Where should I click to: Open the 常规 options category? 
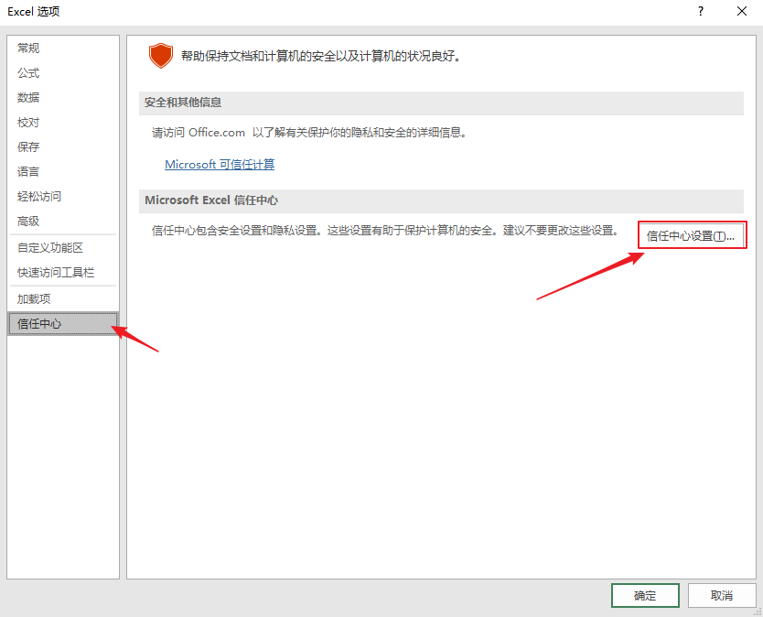coord(63,48)
